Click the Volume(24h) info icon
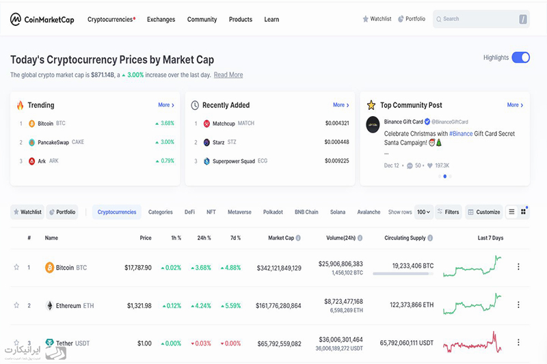 360,238
